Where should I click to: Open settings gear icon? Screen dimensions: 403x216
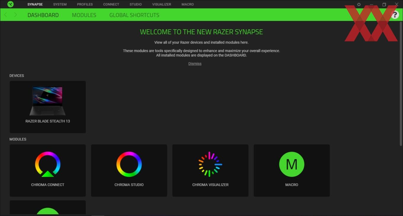359,4
